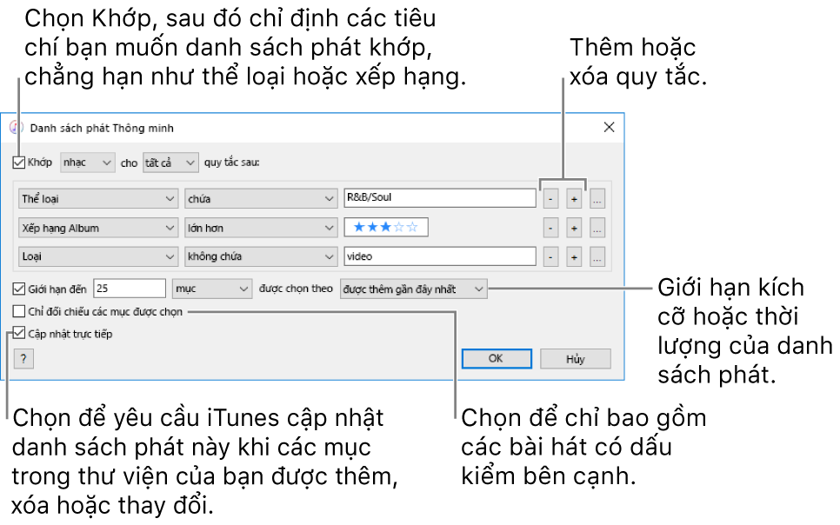The image size is (840, 525).
Task: Open the không chứa condition dropdown
Action: [x=261, y=256]
